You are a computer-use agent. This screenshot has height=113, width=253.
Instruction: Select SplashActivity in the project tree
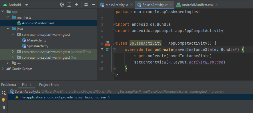38,46
